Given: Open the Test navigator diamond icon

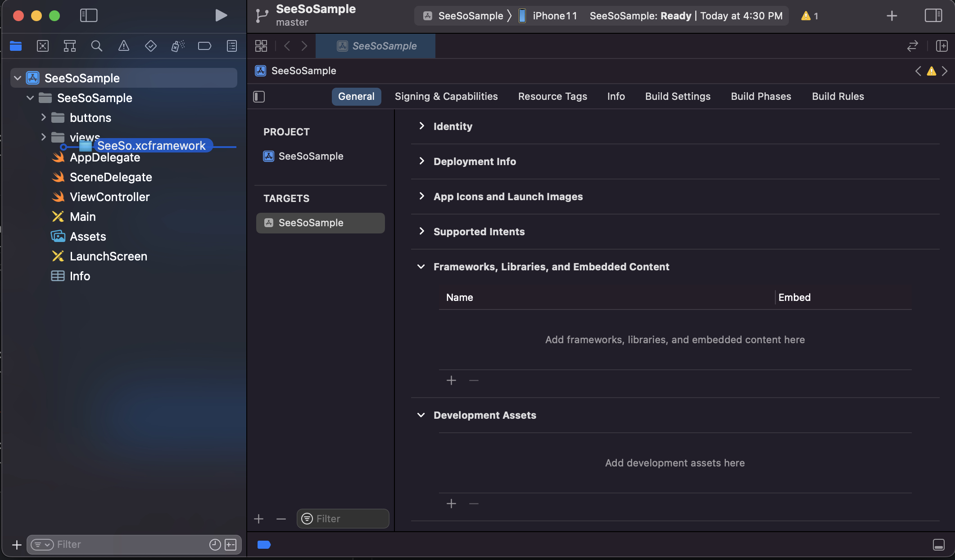Looking at the screenshot, I should tap(151, 46).
